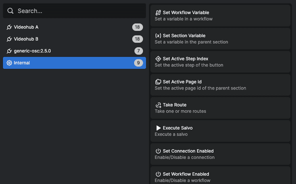Choose the Set Section Variable action
This screenshot has height=184, width=296.
click(220, 39)
